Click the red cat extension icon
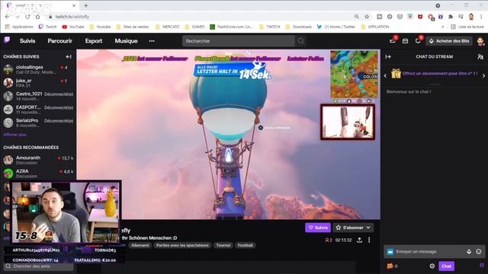Viewport: 488px width, 274px height. (420, 17)
